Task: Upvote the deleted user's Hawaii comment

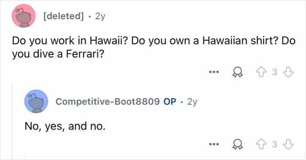Action: click(x=262, y=72)
